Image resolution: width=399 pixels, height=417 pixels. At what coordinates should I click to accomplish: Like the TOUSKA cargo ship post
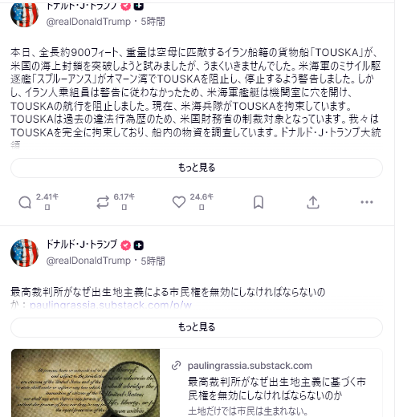click(x=179, y=202)
